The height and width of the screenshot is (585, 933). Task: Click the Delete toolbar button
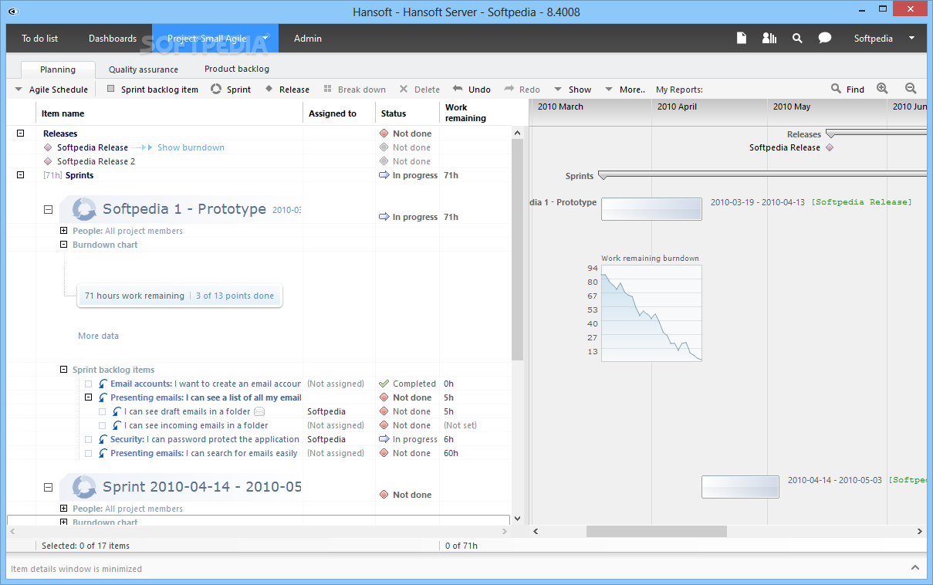point(419,90)
